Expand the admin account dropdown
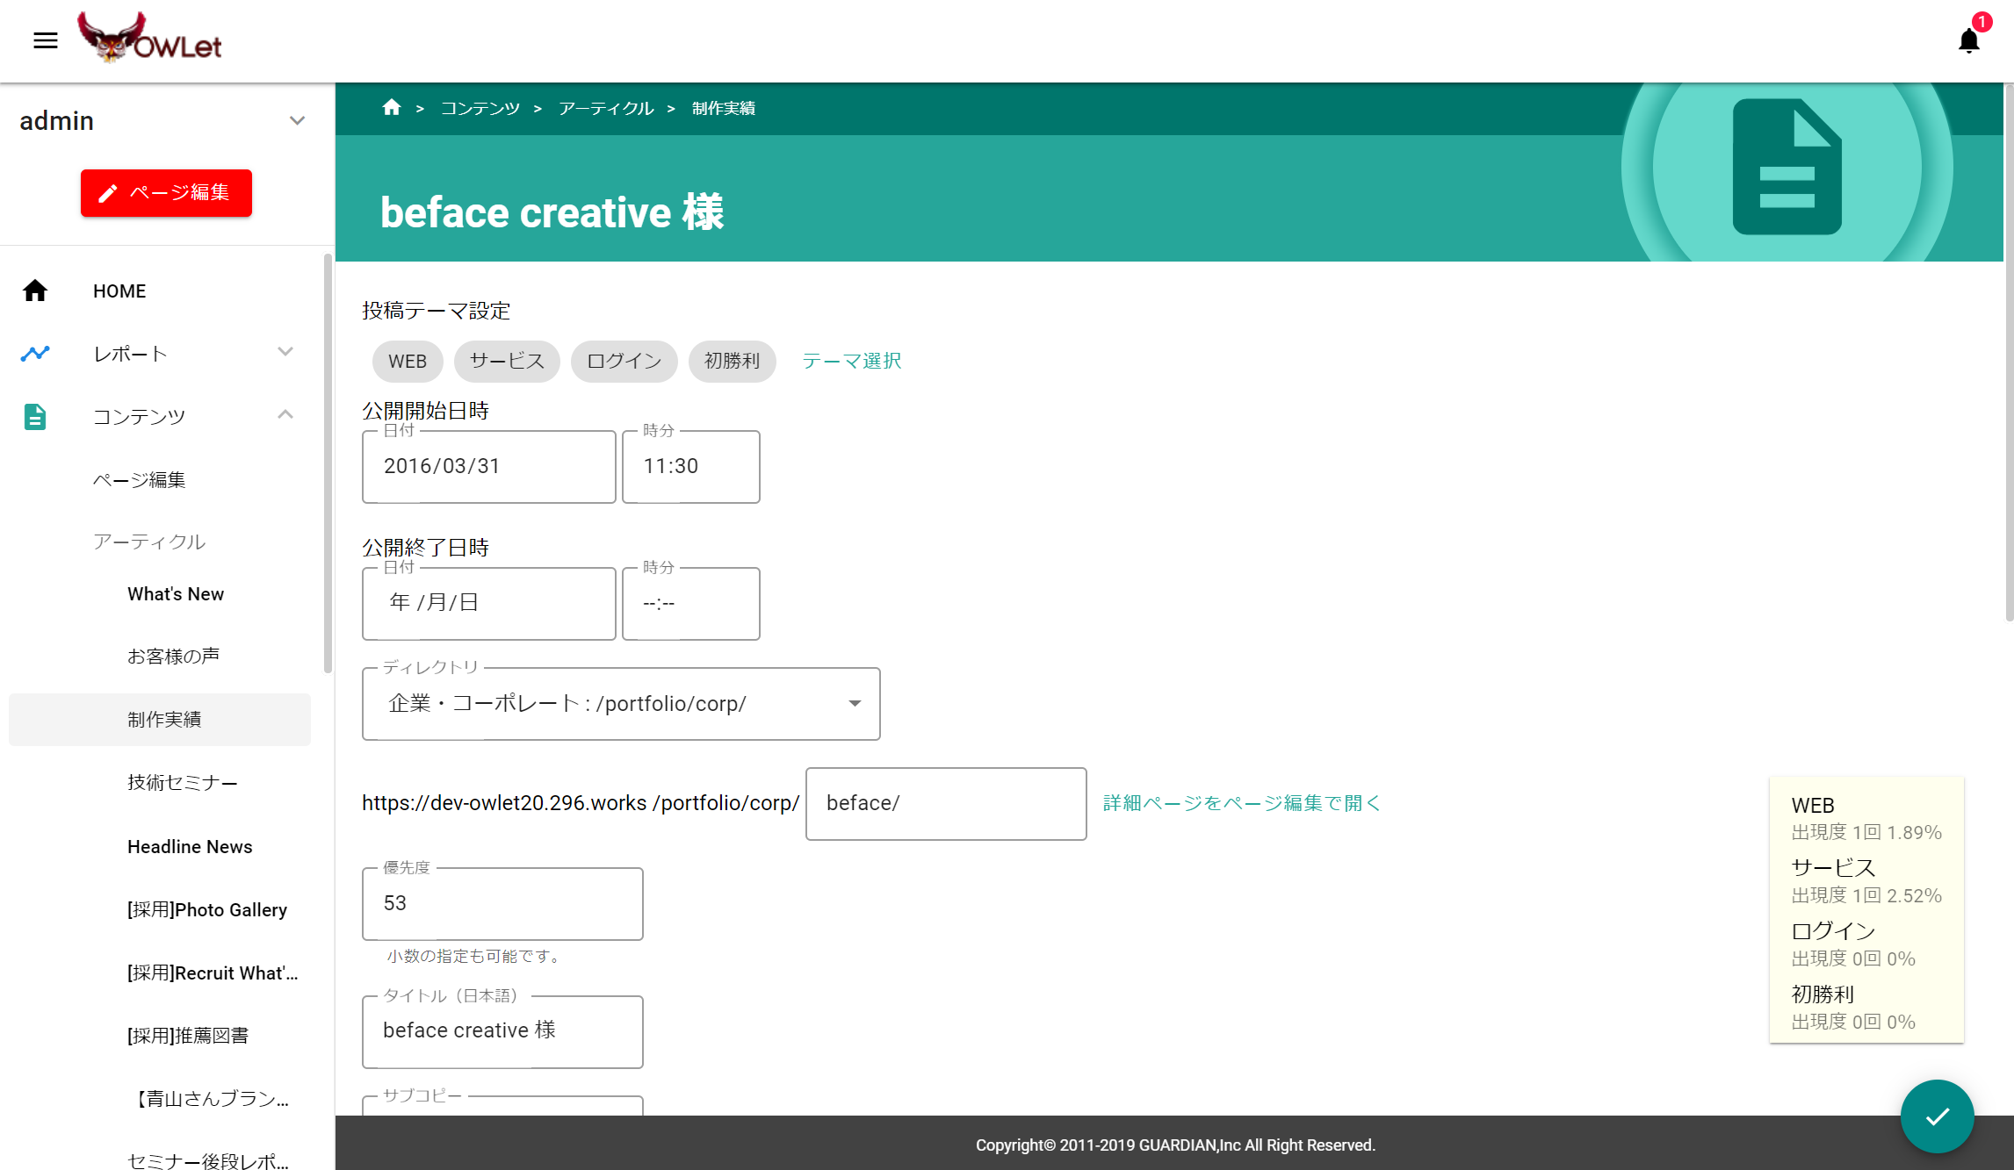This screenshot has width=2014, height=1170. point(297,120)
